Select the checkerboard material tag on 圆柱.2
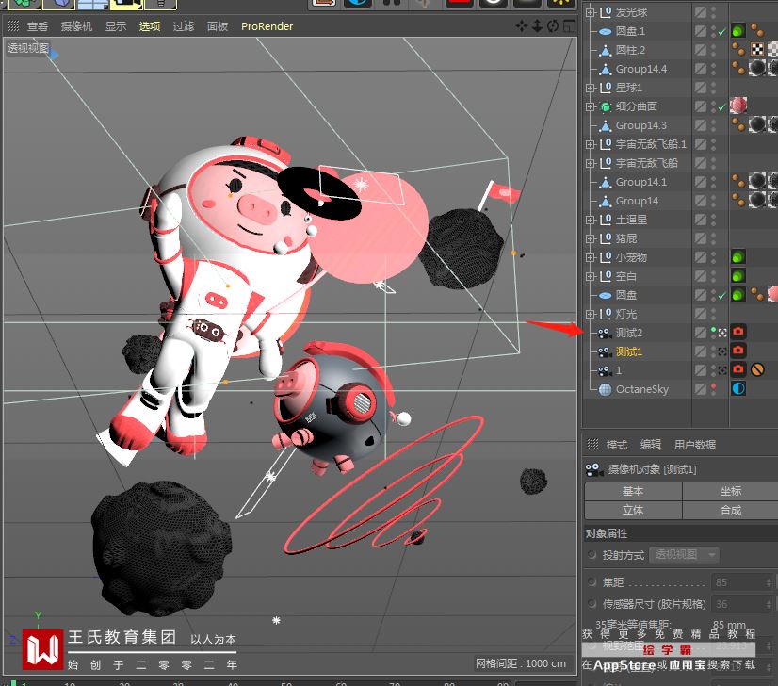 [x=757, y=49]
